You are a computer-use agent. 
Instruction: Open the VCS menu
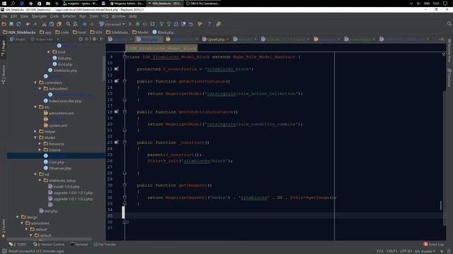tap(105, 16)
